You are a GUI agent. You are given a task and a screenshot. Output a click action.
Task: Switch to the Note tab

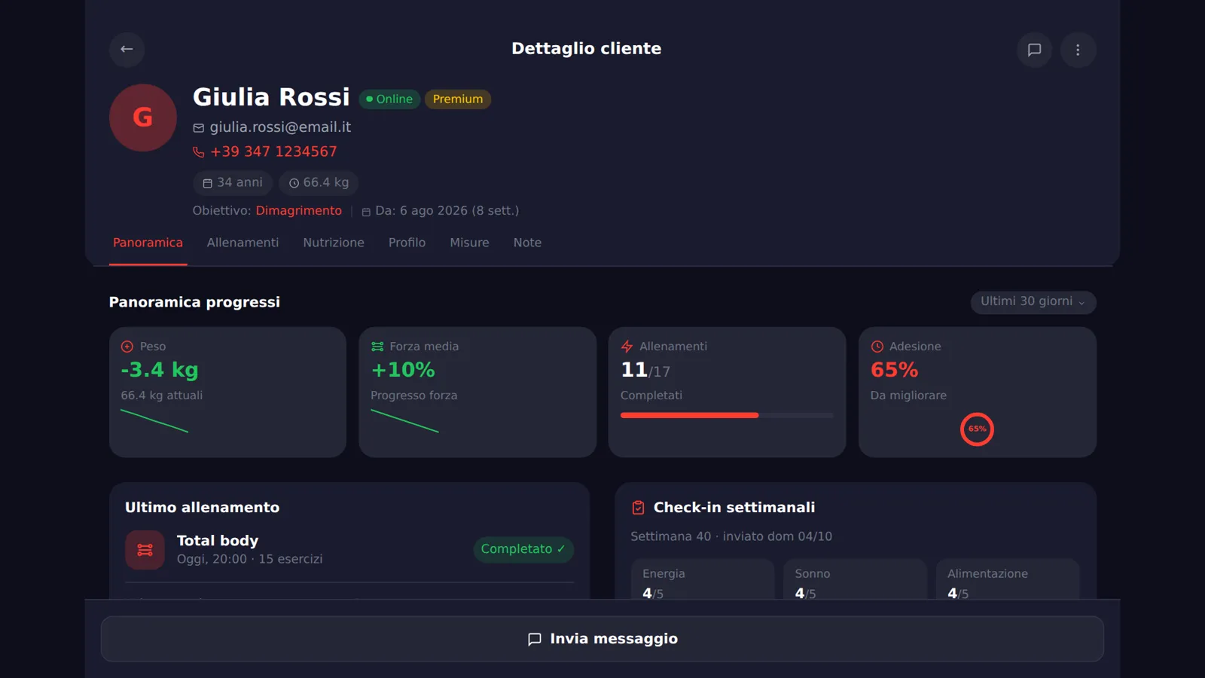pyautogui.click(x=527, y=243)
